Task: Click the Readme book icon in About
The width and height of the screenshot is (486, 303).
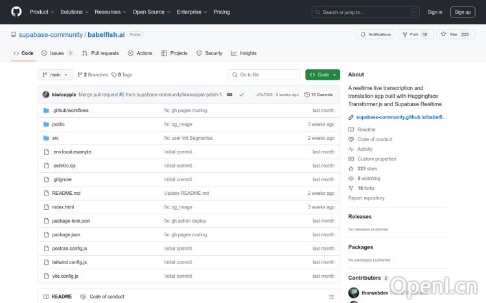Action: pyautogui.click(x=351, y=129)
